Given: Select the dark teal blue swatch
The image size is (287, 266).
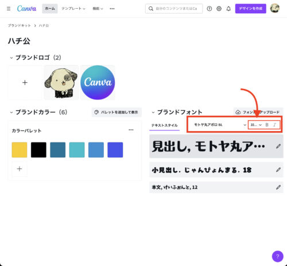Looking at the screenshot, I should (57, 150).
